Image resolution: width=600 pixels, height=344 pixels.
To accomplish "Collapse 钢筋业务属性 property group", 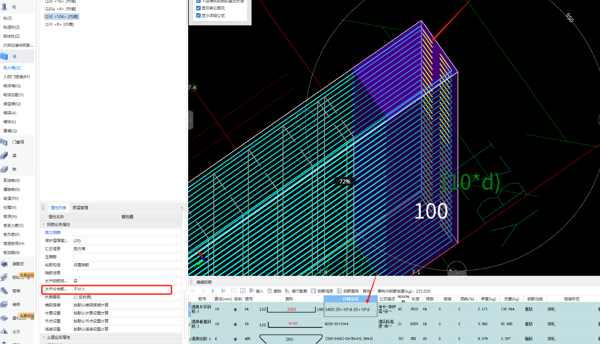I will tap(44, 224).
